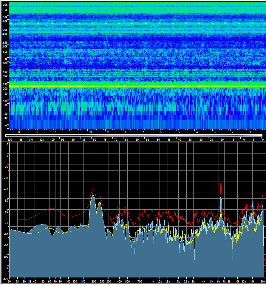Click the 4.0k label on spectrogram frequency axis
Viewport: 266px width, 284px height.
5,34
